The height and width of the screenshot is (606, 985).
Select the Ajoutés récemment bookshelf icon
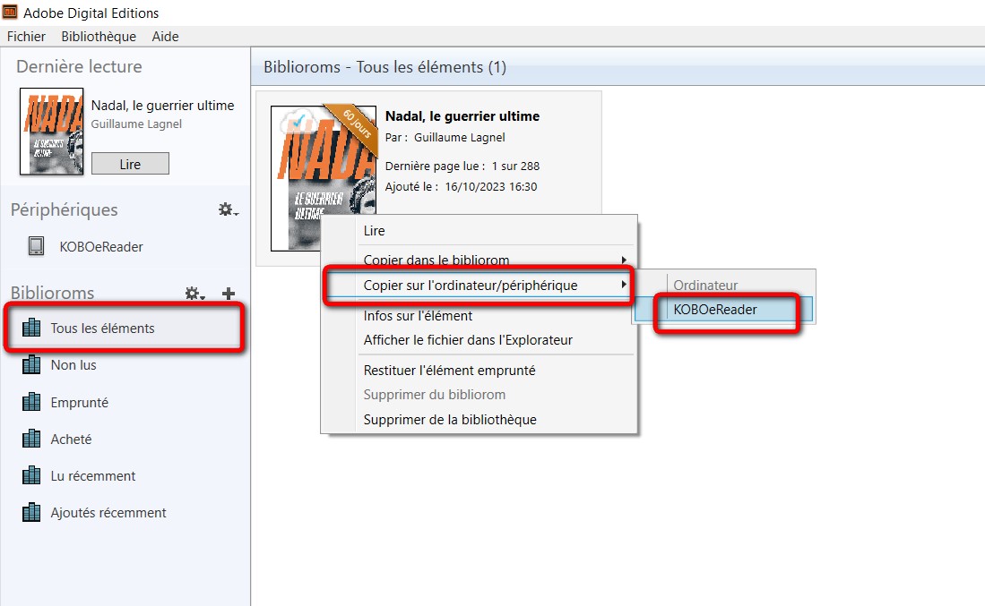point(32,513)
